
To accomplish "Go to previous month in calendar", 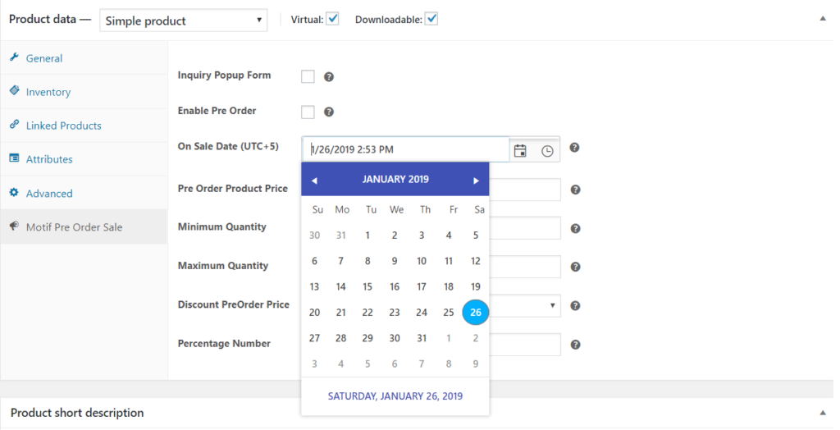I will [314, 180].
